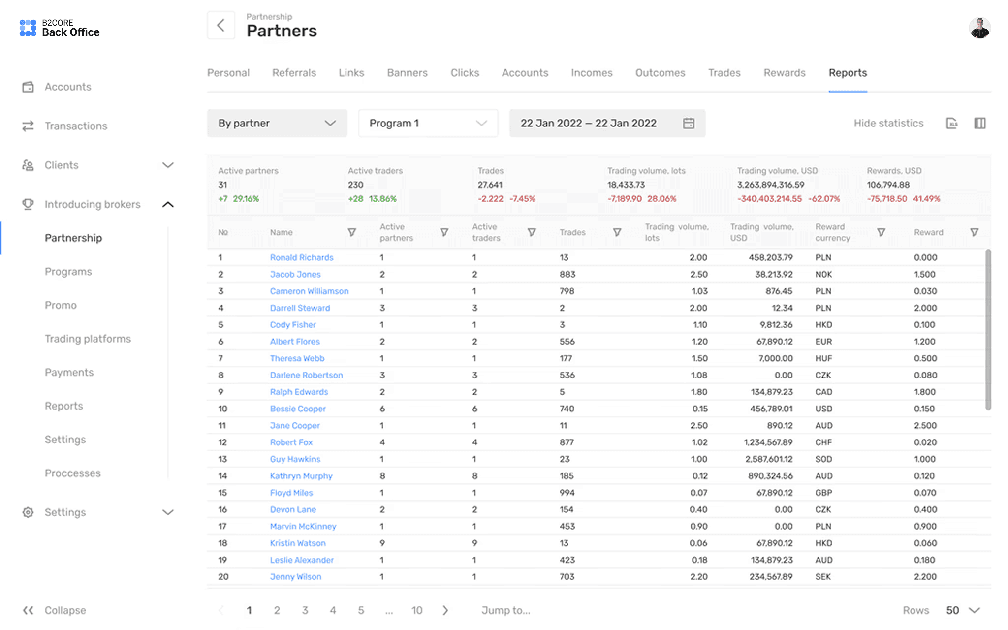Switch to the Rewards tab
1008x630 pixels.
coord(785,73)
